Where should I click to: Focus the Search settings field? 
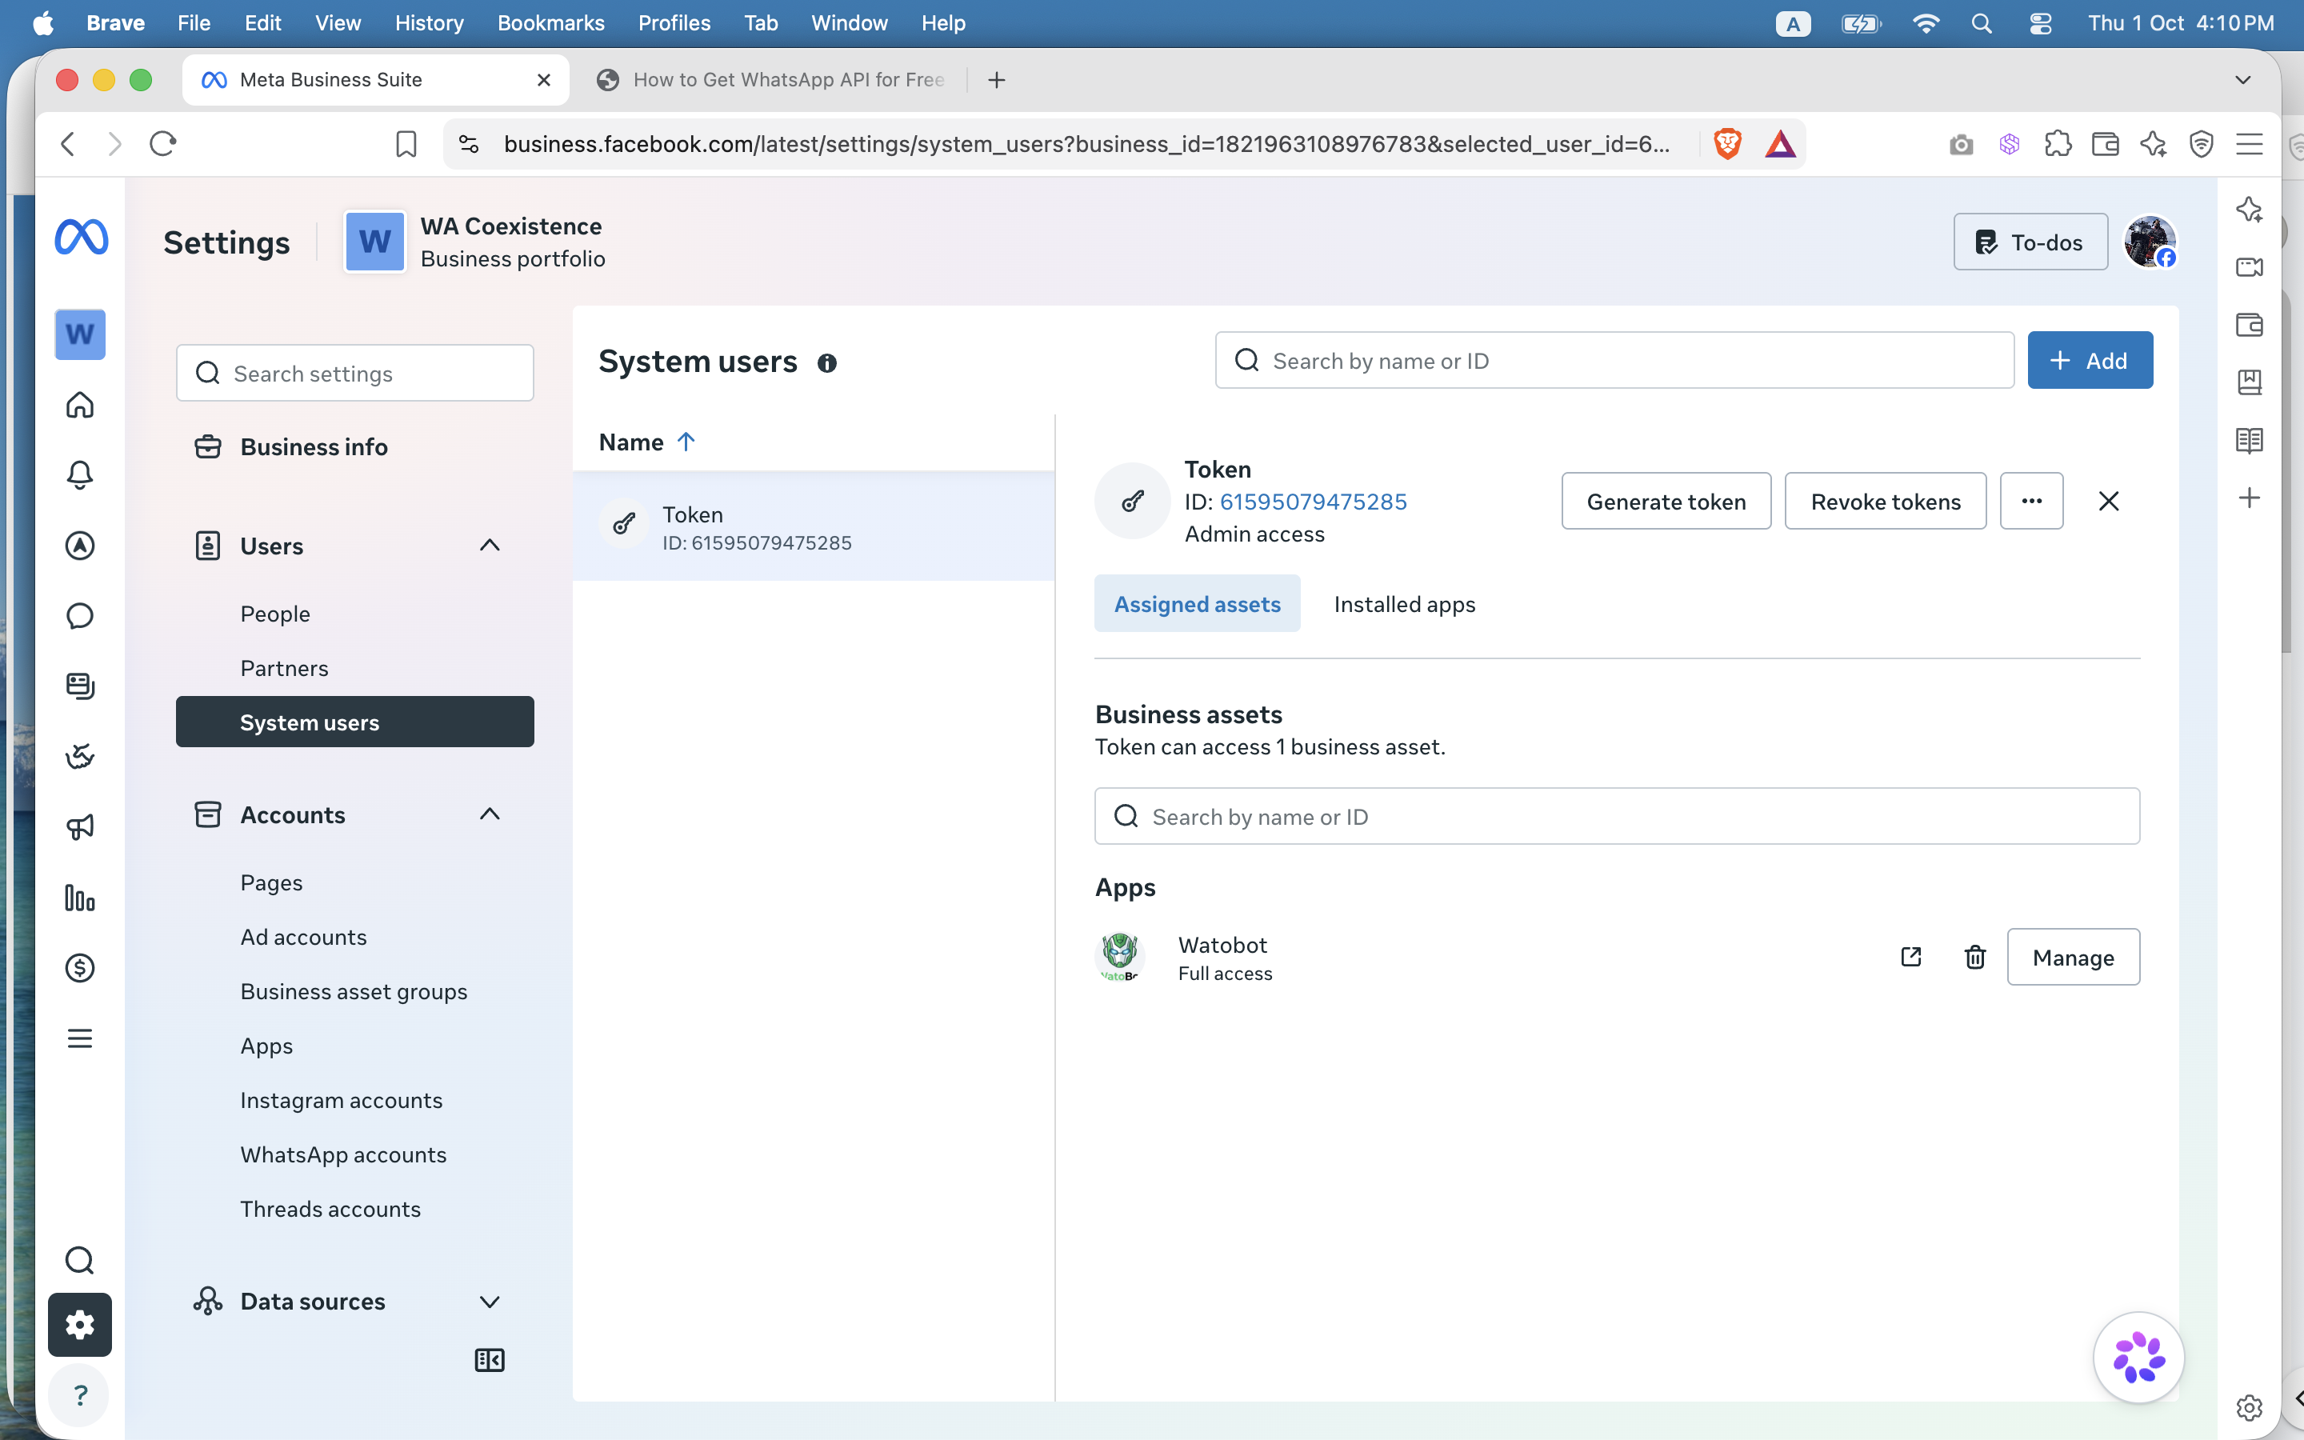[x=354, y=374]
